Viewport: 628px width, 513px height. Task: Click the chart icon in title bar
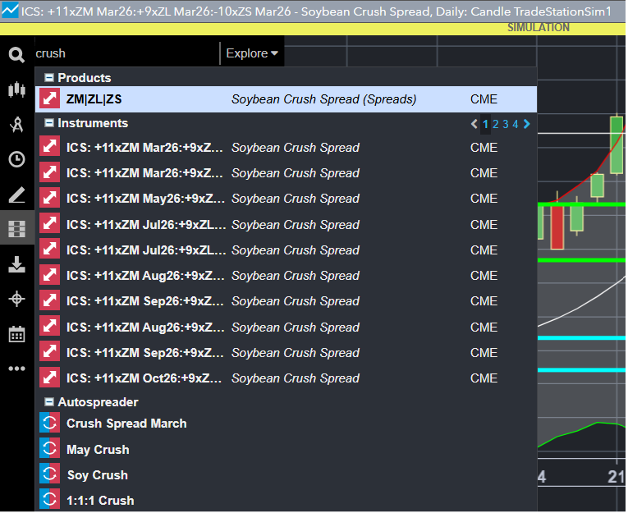[10, 11]
